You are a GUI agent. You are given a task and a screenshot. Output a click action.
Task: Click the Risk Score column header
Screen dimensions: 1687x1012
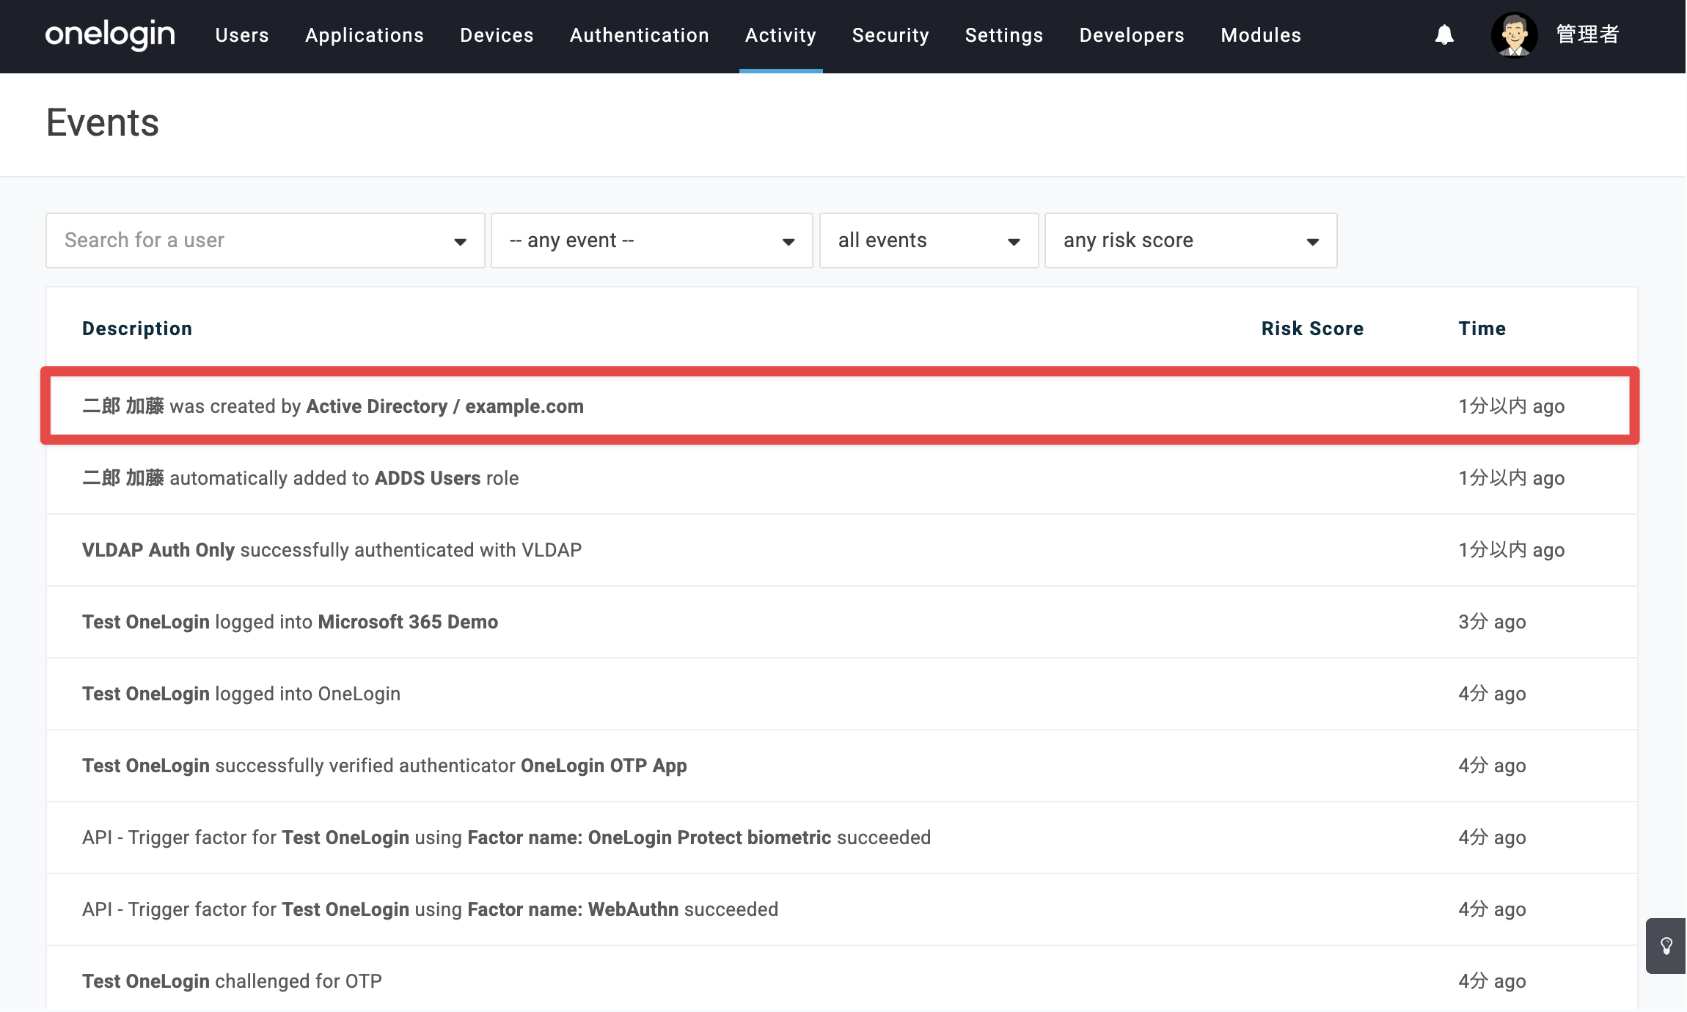point(1312,329)
